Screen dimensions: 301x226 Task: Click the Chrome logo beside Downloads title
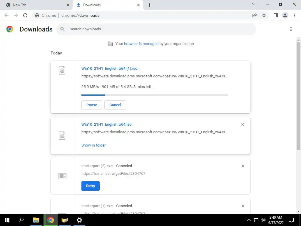click(x=10, y=29)
